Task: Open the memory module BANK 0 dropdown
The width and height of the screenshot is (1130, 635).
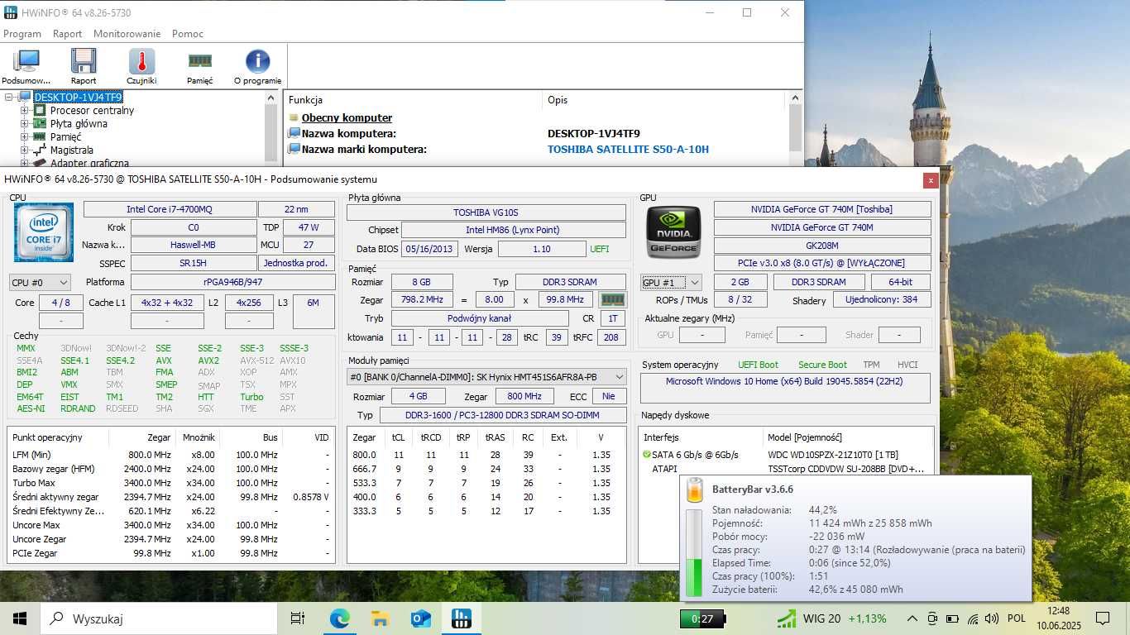Action: point(486,377)
